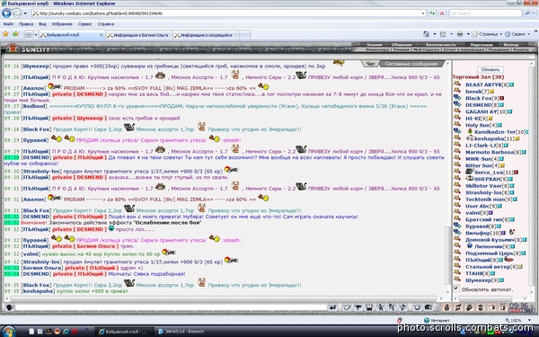539x337 pixels.
Task: Open the Избранное menu
Action: (x=62, y=24)
